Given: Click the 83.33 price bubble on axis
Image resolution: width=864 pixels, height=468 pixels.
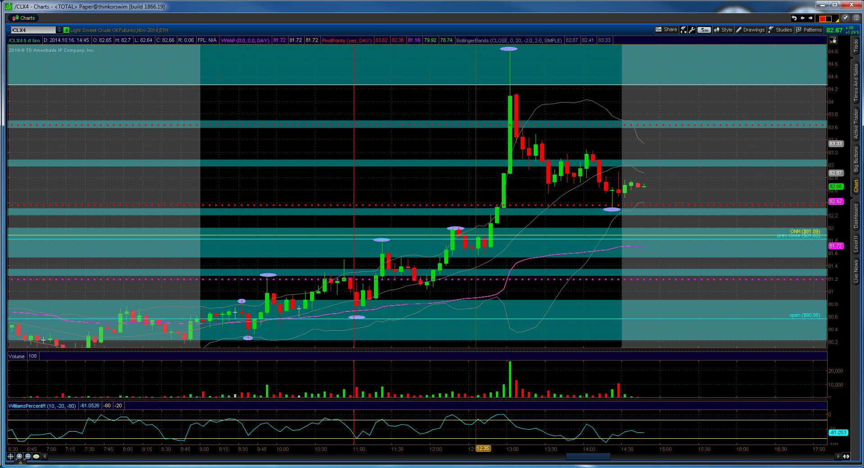Looking at the screenshot, I should pos(835,144).
